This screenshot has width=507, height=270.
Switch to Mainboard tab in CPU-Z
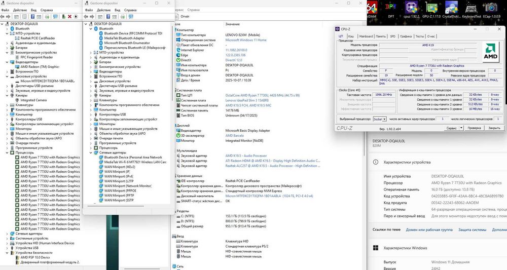click(366, 36)
